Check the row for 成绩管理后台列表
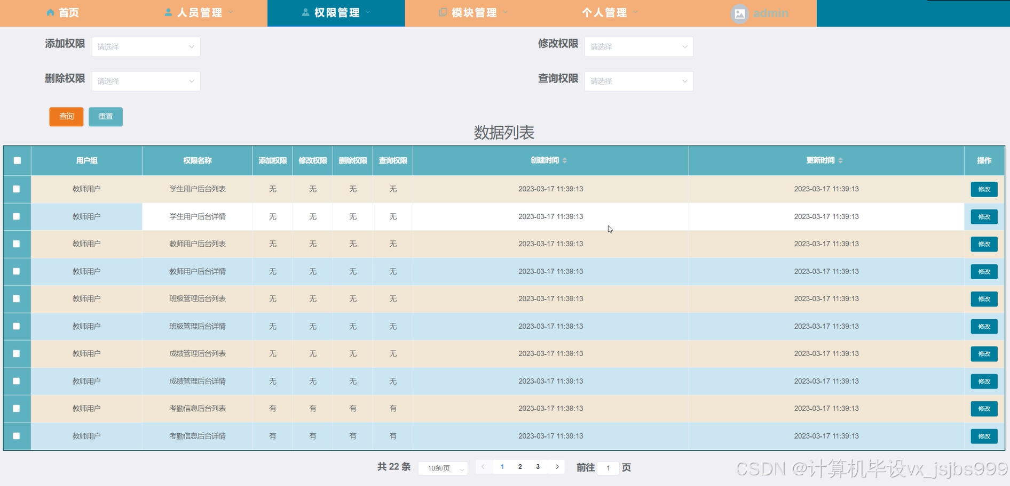This screenshot has width=1010, height=486. click(17, 354)
